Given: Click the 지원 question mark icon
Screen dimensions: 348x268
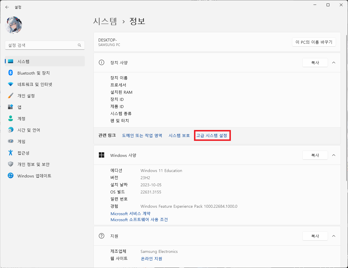Looking at the screenshot, I should pos(101,236).
